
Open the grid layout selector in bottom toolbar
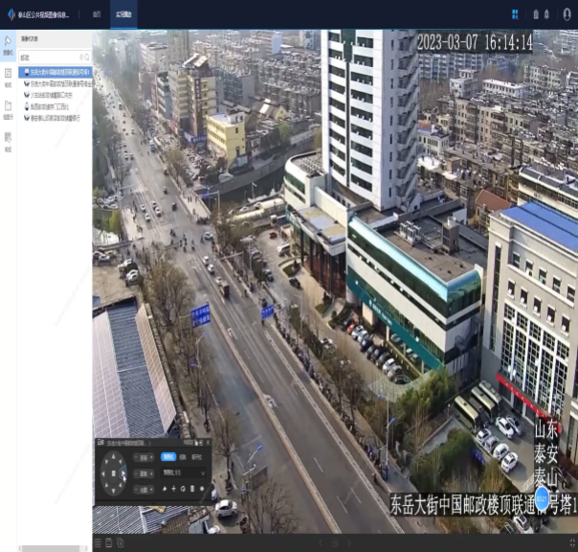(98, 543)
